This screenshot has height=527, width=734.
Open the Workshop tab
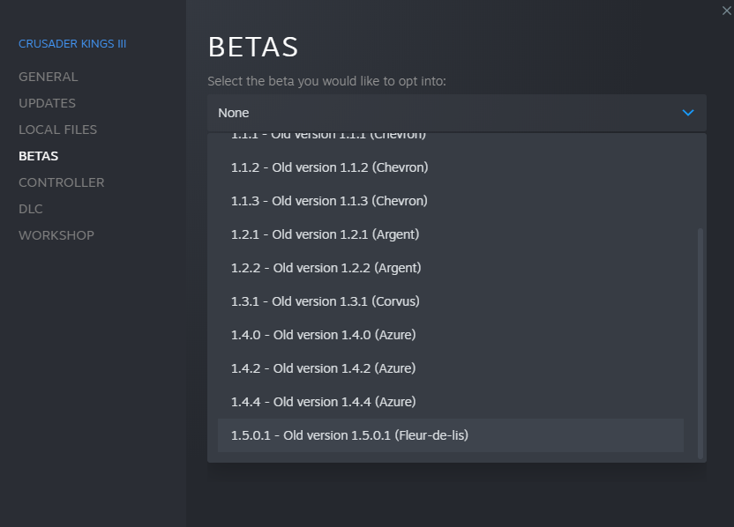tap(56, 235)
